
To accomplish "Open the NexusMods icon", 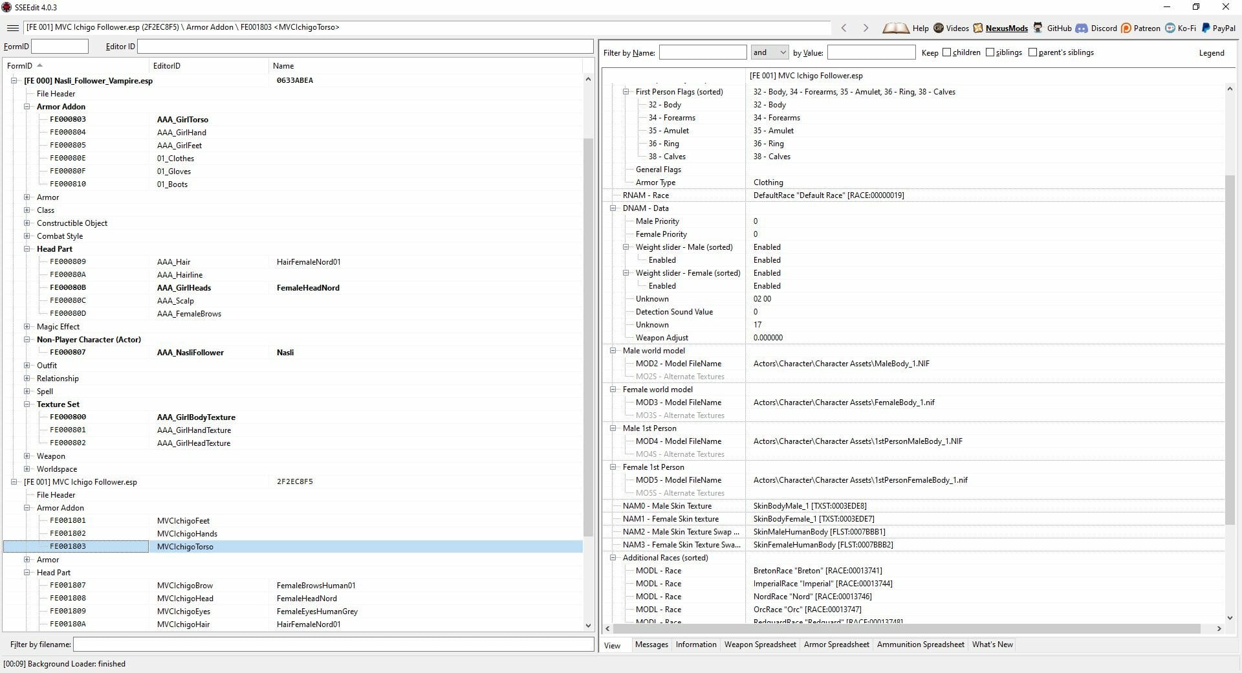I will [978, 28].
